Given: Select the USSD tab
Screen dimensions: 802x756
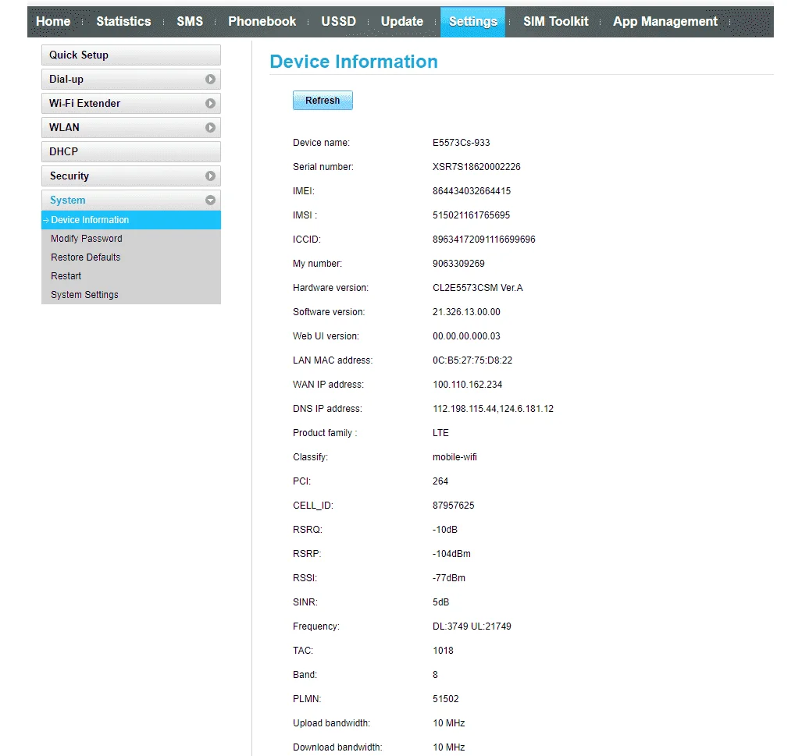Looking at the screenshot, I should pos(339,22).
